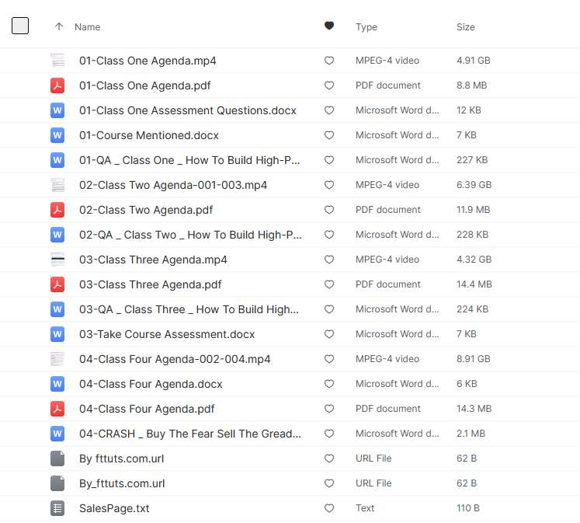Image resolution: width=580 pixels, height=523 pixels.
Task: Click video thumbnail of 03-Class Three Agenda.mp4
Action: click(57, 260)
